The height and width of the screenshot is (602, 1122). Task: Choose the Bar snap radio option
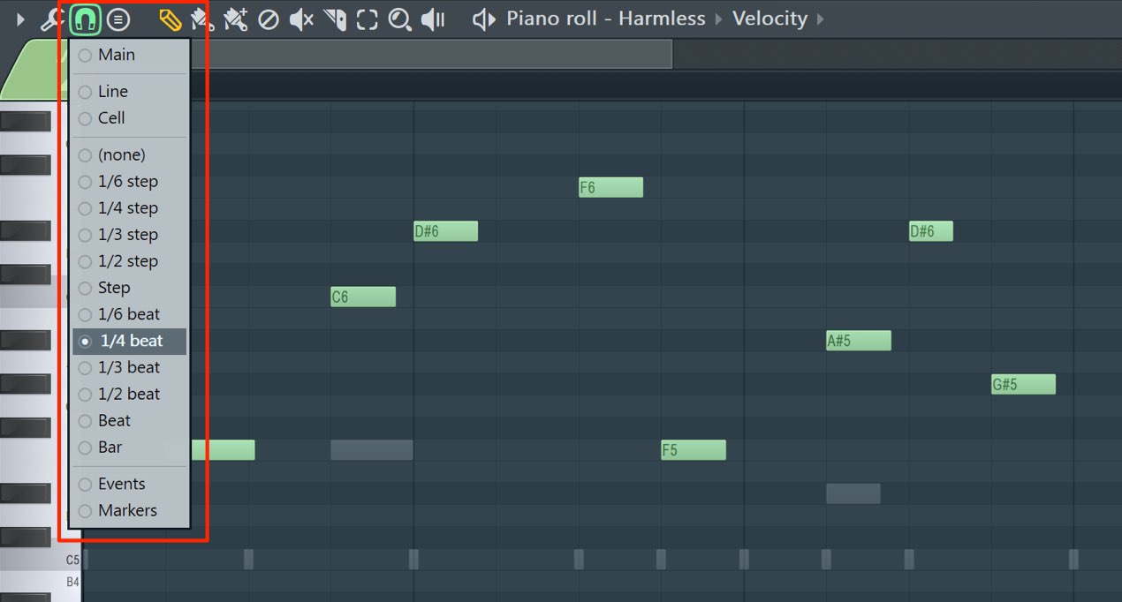click(x=129, y=448)
